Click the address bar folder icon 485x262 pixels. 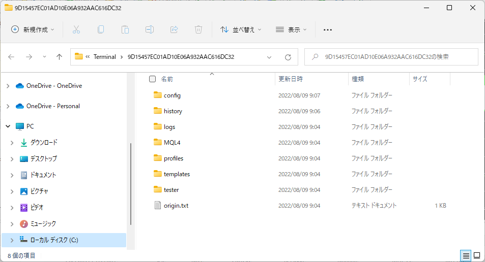pos(79,56)
